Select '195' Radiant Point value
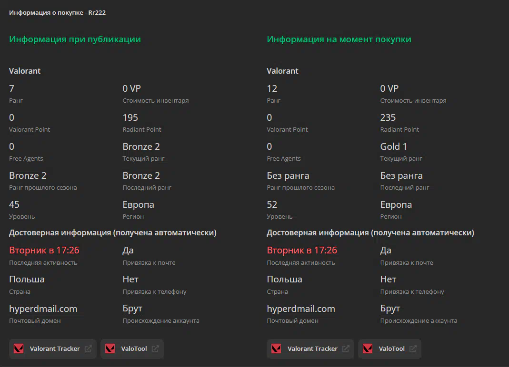The height and width of the screenshot is (367, 509). [x=130, y=117]
